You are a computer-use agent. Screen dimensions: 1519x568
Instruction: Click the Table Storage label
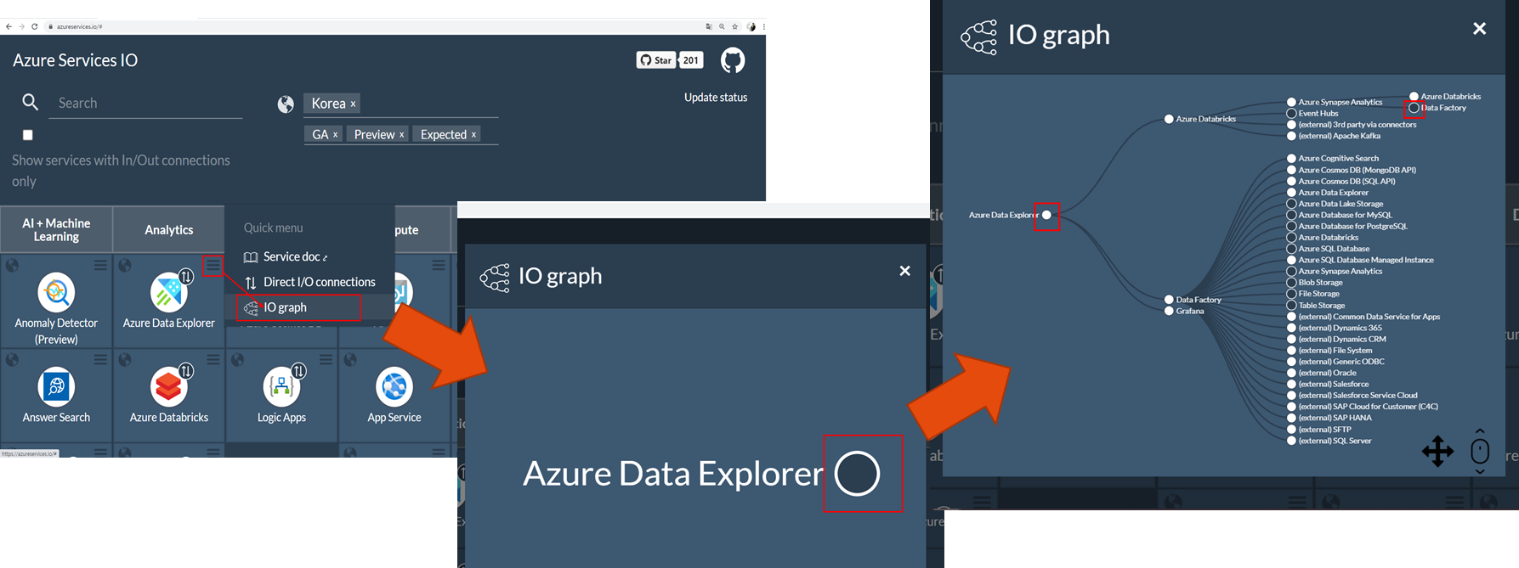[1321, 306]
